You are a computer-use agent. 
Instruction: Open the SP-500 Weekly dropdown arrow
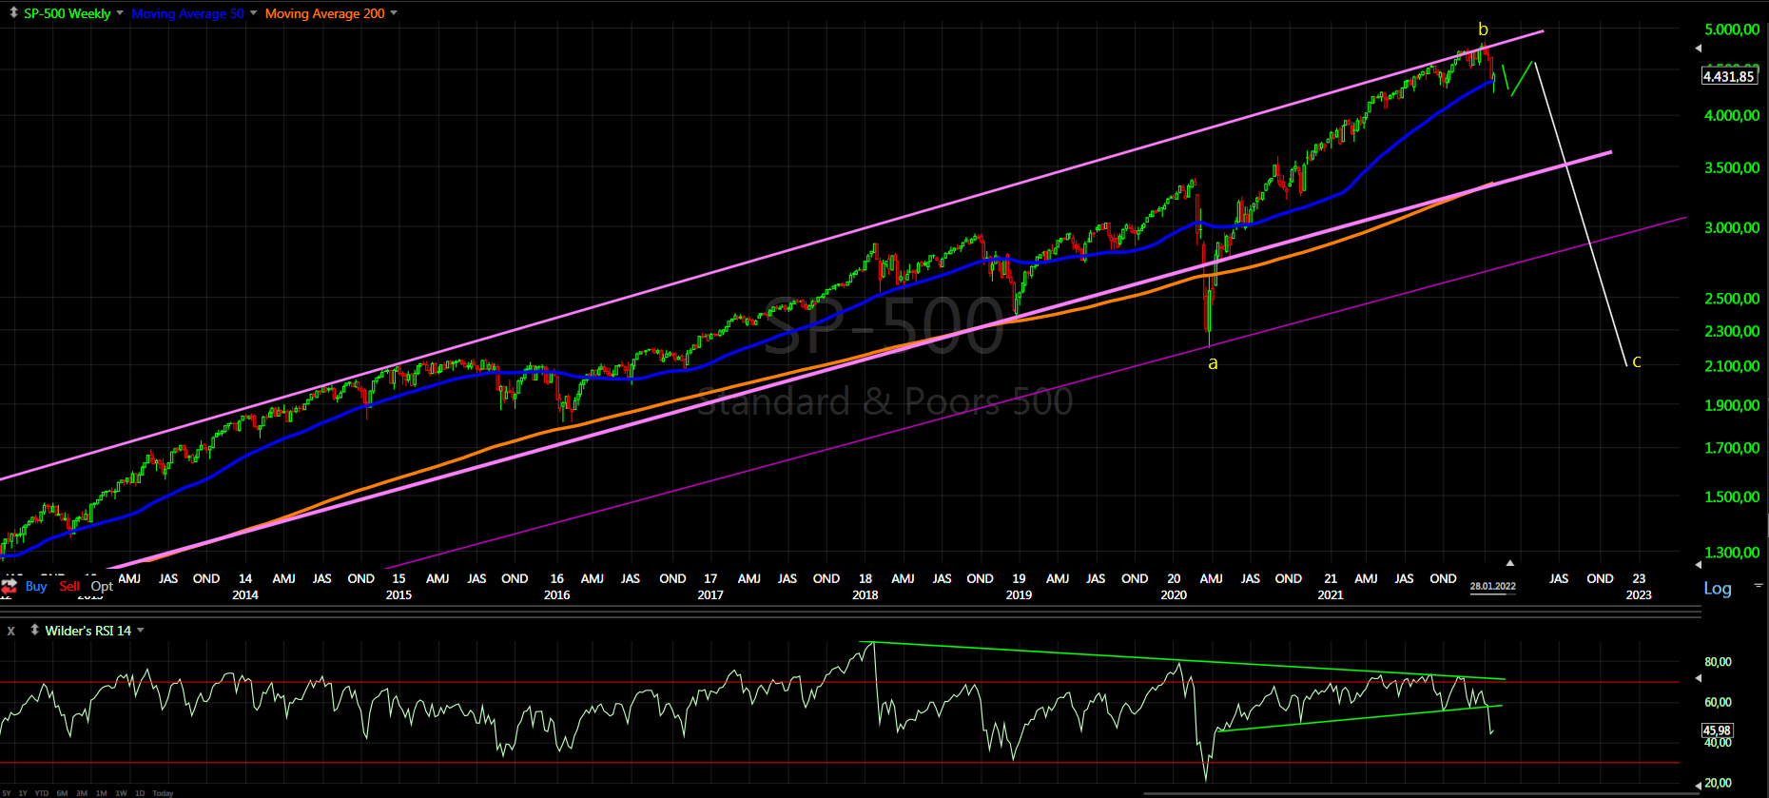(x=120, y=13)
